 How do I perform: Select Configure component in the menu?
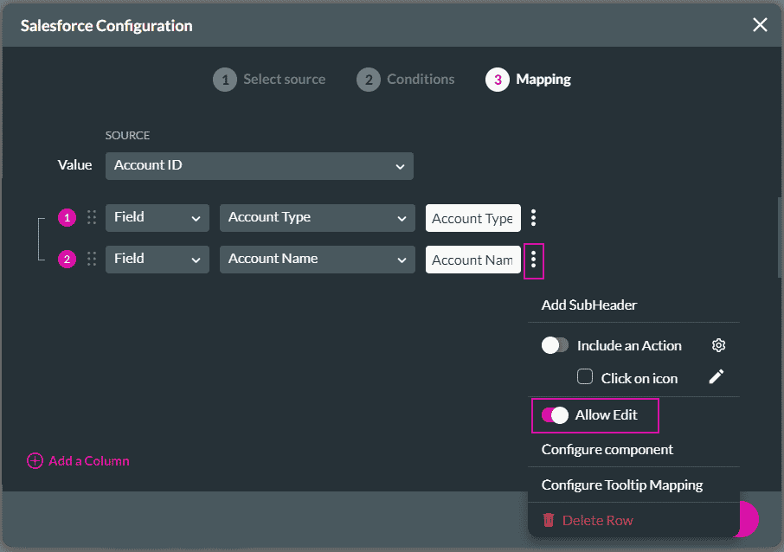pos(607,449)
